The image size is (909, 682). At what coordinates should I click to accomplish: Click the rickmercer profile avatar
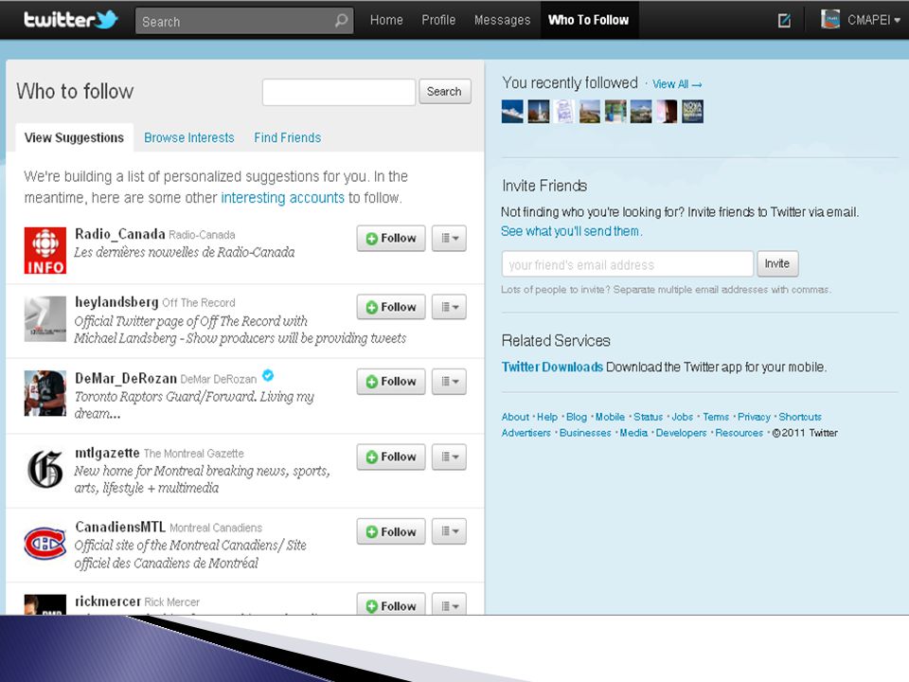tap(45, 604)
